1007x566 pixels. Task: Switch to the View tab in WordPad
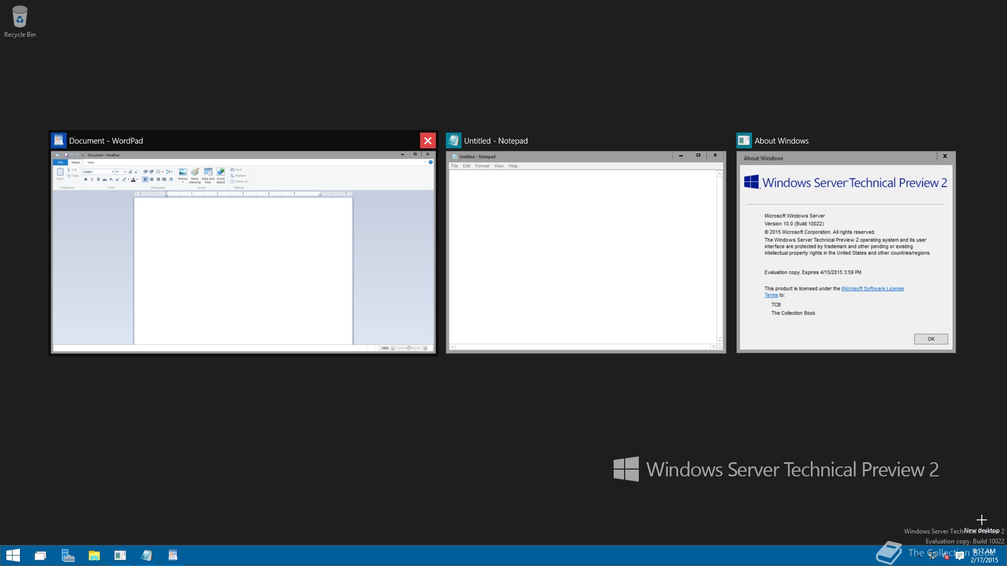[91, 162]
